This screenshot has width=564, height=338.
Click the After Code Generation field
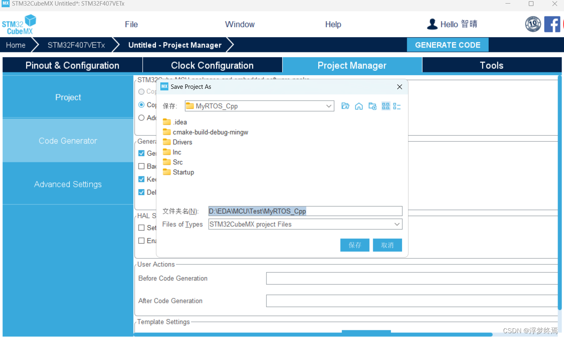coord(412,301)
